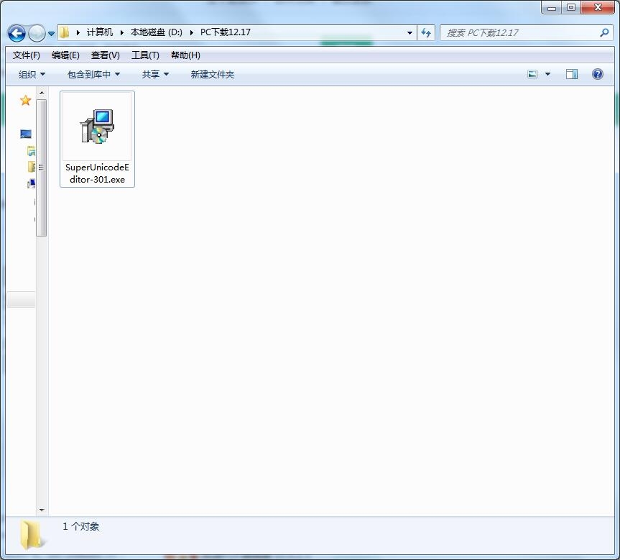Image resolution: width=620 pixels, height=560 pixels.
Task: Navigate to 本地磁盘 (D:) in breadcrumb
Action: pyautogui.click(x=156, y=32)
